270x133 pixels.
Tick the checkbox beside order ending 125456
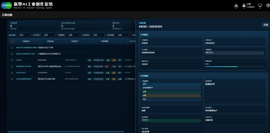[x=12, y=66]
